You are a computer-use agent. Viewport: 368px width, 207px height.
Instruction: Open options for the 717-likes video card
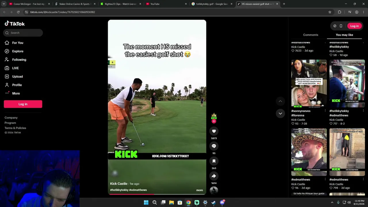point(363,111)
